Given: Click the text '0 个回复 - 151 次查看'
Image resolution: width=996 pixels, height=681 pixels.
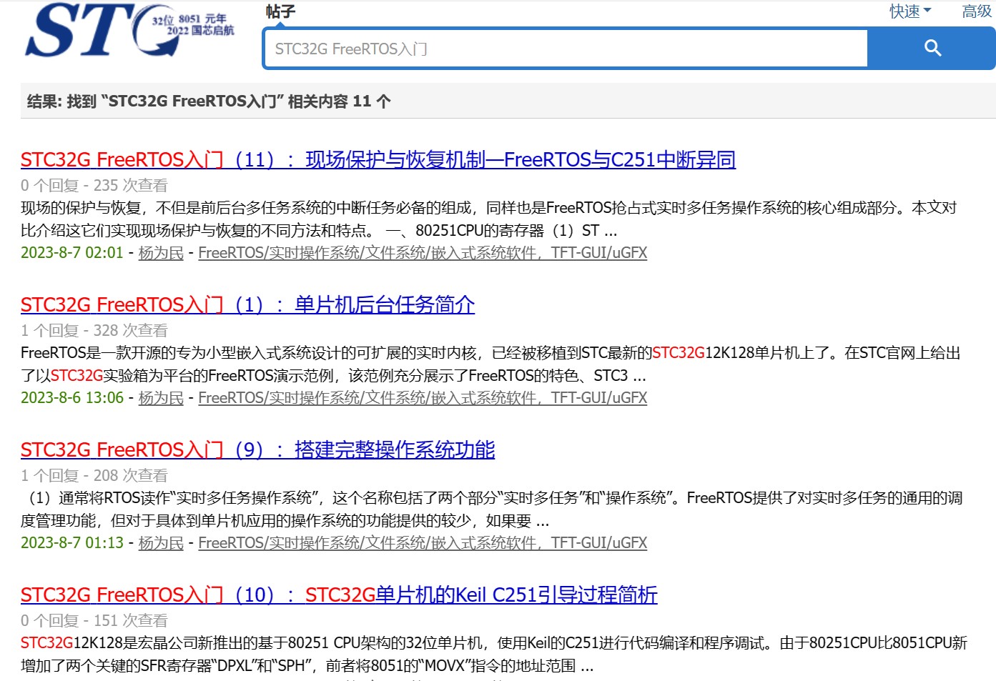Looking at the screenshot, I should 94,621.
